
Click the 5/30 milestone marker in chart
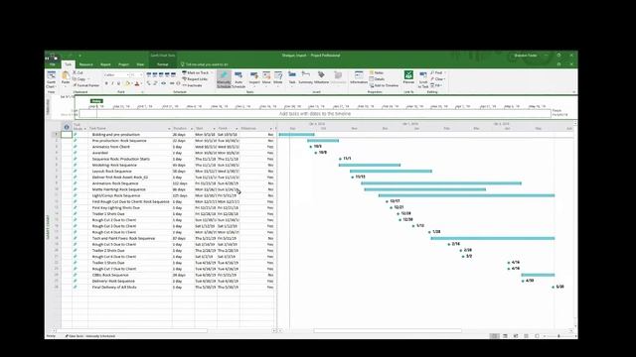[554, 287]
